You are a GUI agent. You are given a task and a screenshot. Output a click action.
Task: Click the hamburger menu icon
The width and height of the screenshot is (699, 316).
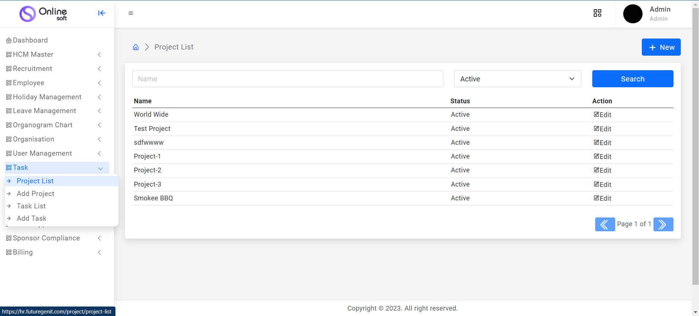pyautogui.click(x=131, y=13)
